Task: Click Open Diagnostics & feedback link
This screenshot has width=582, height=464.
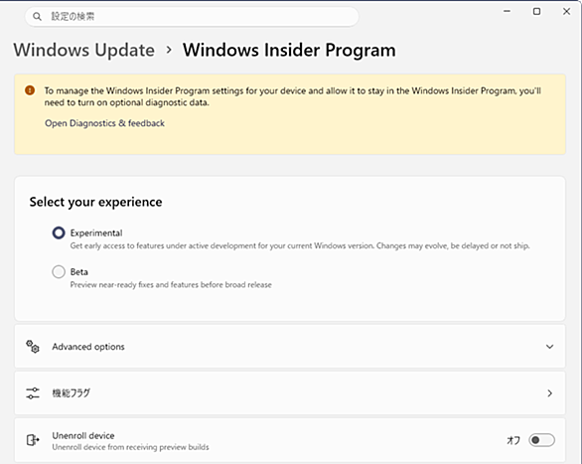Action: coord(104,123)
